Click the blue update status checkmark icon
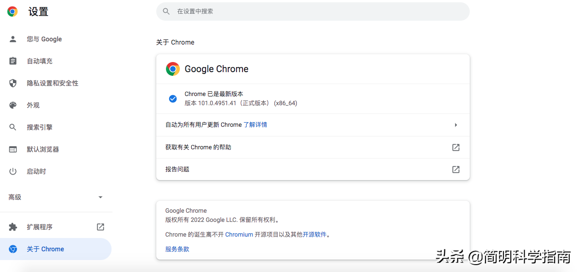The width and height of the screenshot is (579, 272). pyautogui.click(x=172, y=98)
